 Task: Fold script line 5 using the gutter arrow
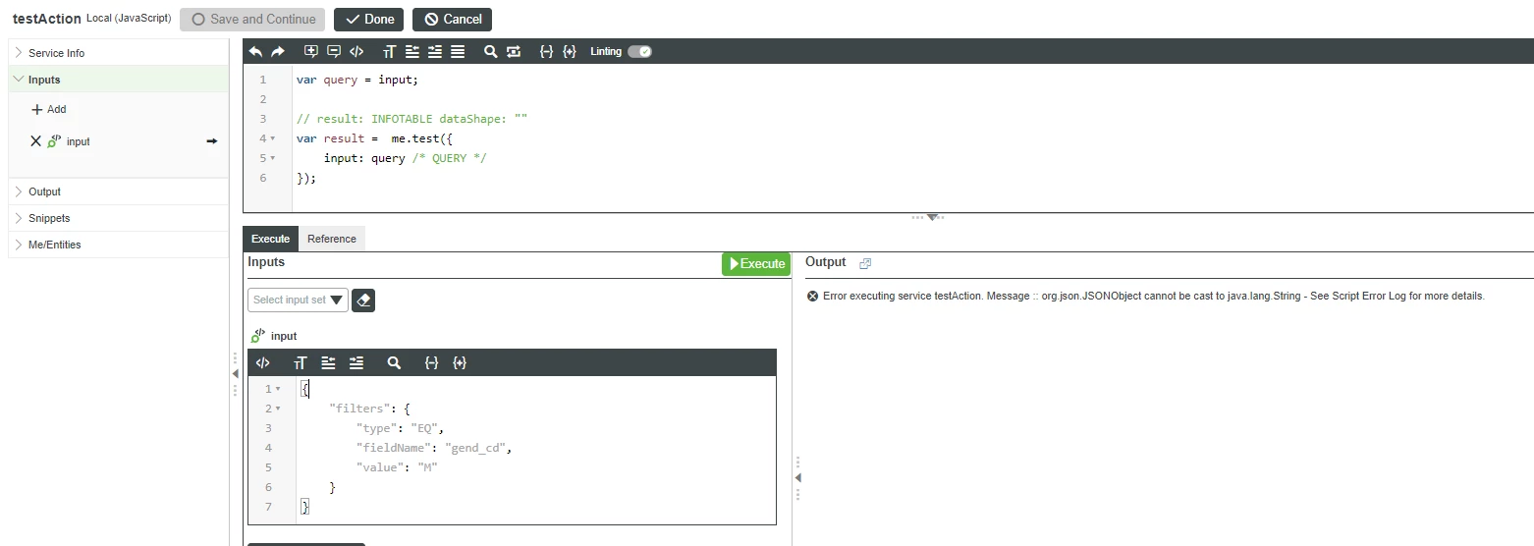tap(273, 158)
